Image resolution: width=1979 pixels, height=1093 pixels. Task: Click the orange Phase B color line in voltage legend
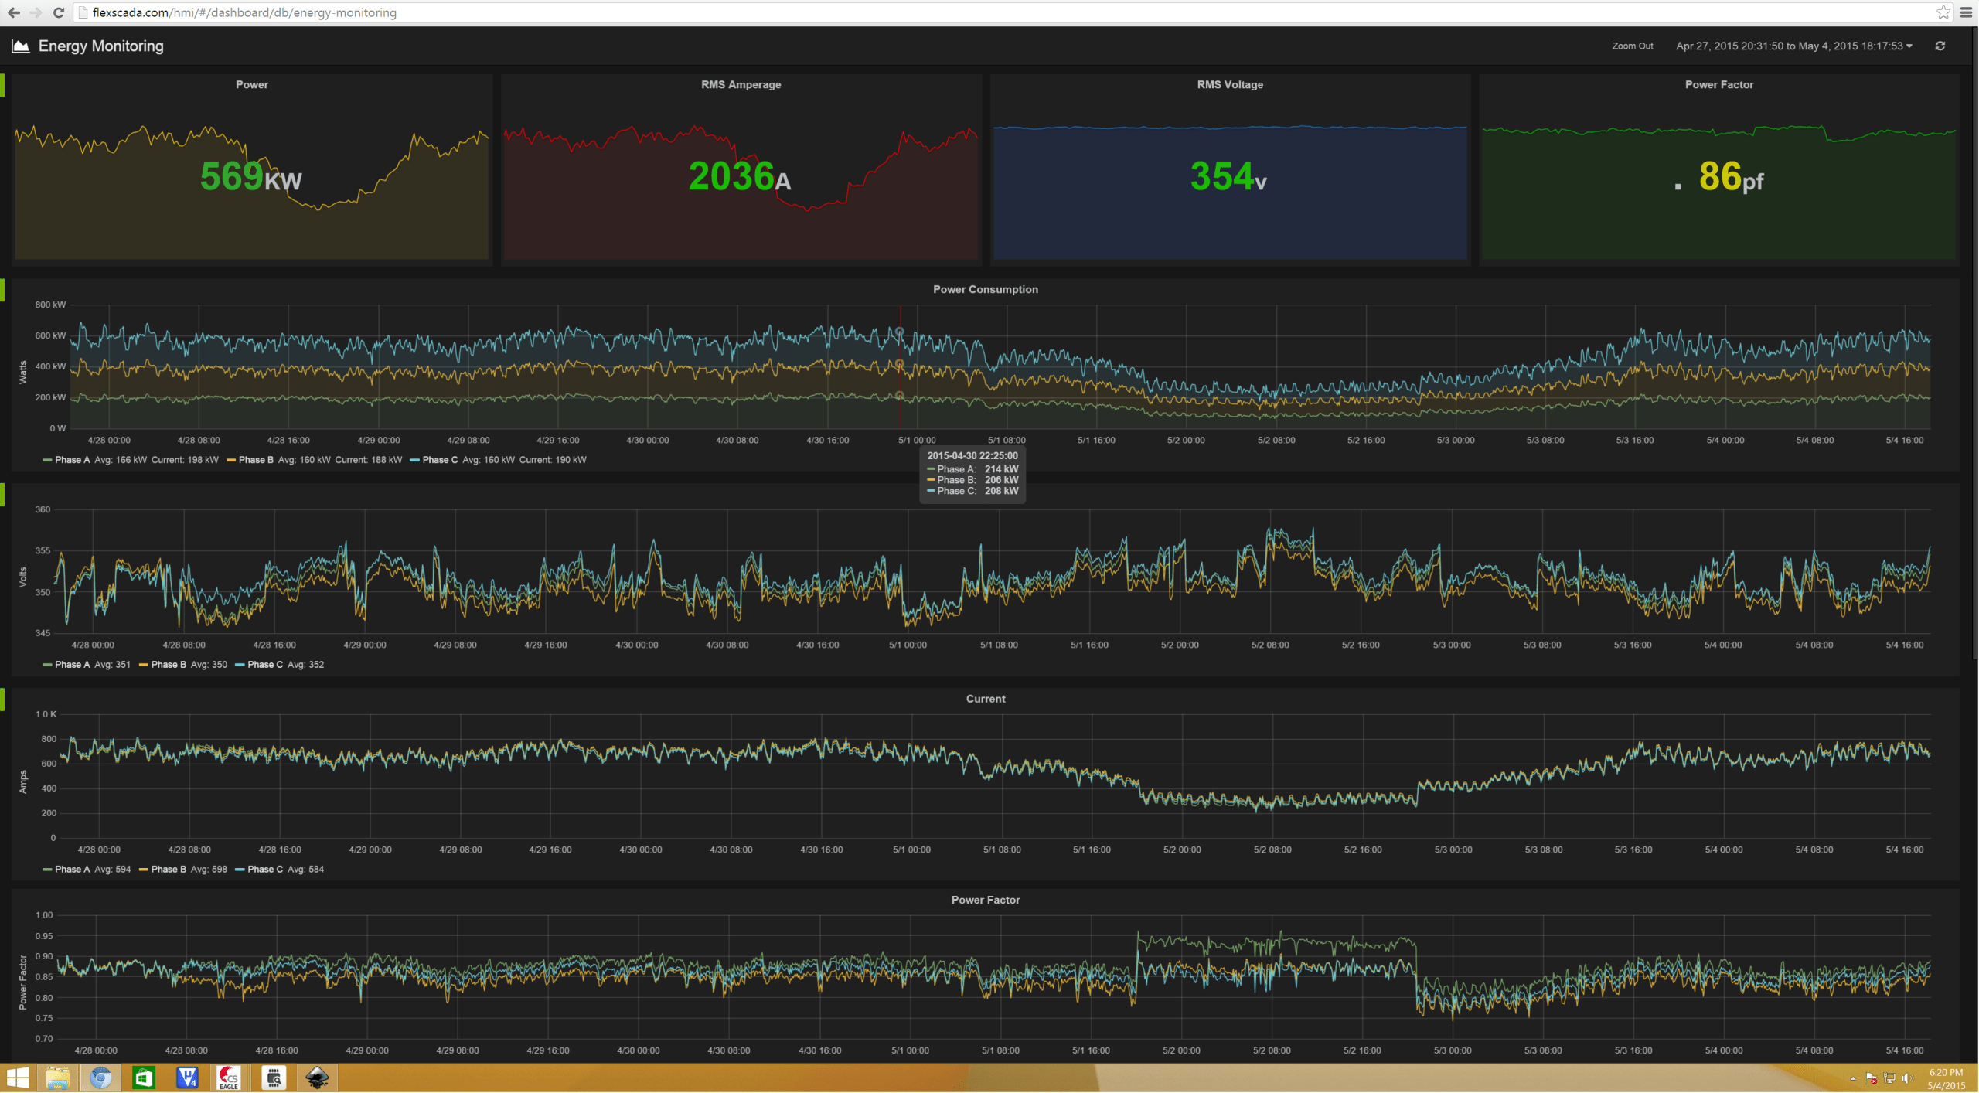pos(143,666)
